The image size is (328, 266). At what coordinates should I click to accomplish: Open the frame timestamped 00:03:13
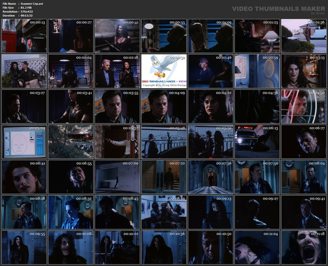click(304, 71)
